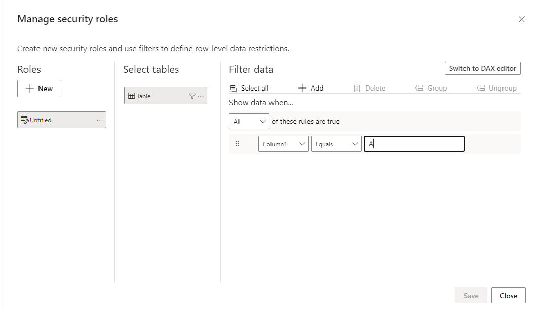542x309 pixels.
Task: Click Select all rules
Action: click(249, 88)
